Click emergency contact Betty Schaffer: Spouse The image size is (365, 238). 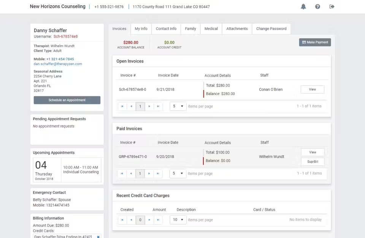click(x=52, y=200)
